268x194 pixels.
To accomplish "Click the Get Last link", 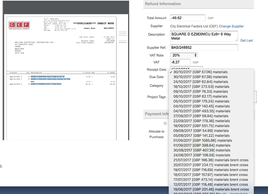I will click(246, 40).
